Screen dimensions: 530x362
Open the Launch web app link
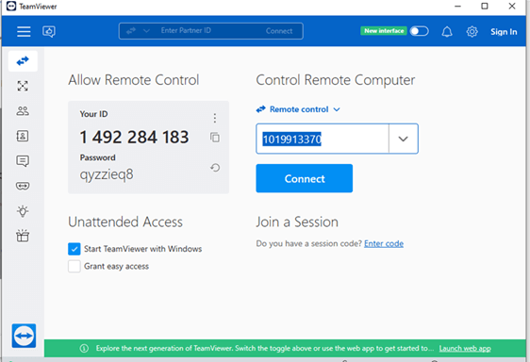(x=465, y=349)
